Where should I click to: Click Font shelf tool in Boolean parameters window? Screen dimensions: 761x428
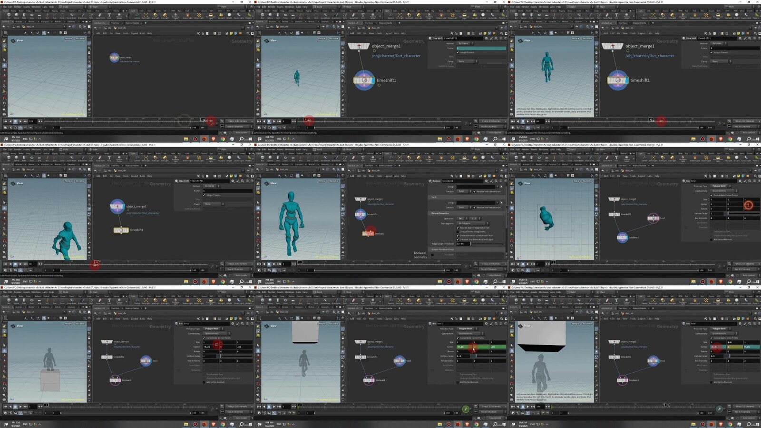pyautogui.click(x=362, y=158)
